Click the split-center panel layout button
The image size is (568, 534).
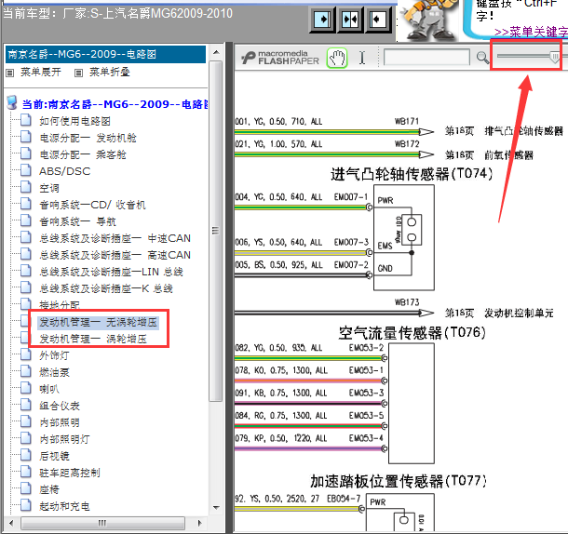tap(350, 20)
